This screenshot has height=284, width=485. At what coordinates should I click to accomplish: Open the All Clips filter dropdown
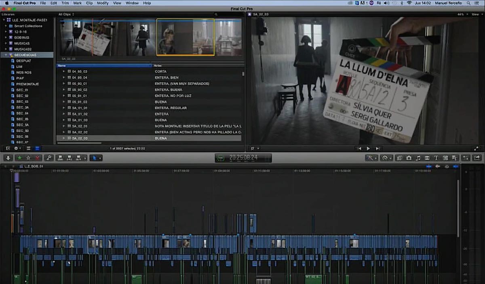pyautogui.click(x=66, y=14)
